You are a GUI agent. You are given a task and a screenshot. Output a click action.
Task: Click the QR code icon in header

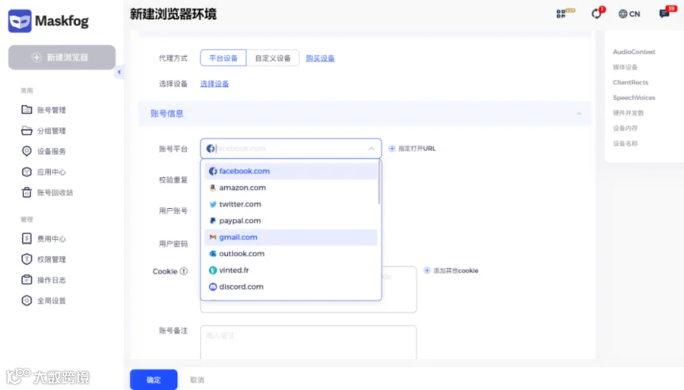tap(562, 14)
